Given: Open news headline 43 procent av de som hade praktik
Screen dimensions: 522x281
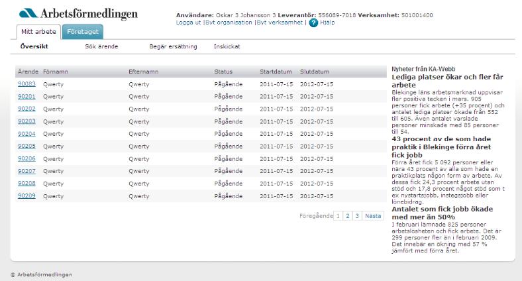Looking at the screenshot, I should (x=441, y=147).
